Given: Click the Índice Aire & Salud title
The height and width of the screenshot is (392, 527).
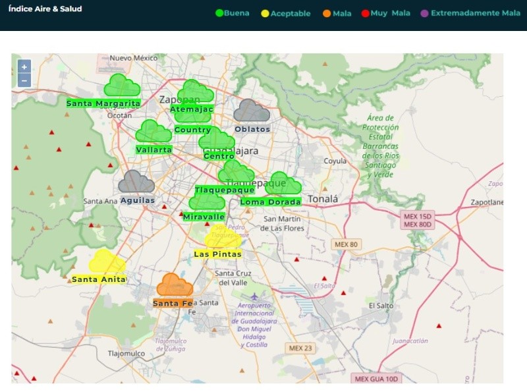Looking at the screenshot, I should point(45,9).
